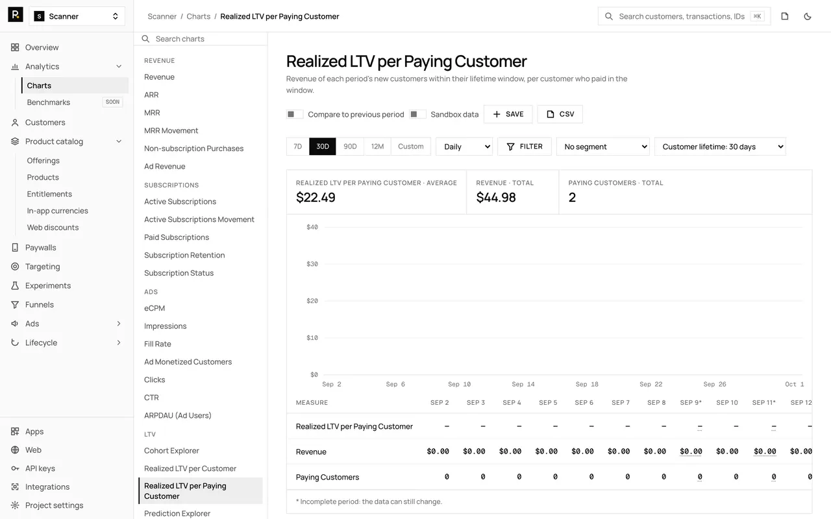Open the Offerings page
Screen dimensions: 831x519
pyautogui.click(x=43, y=160)
